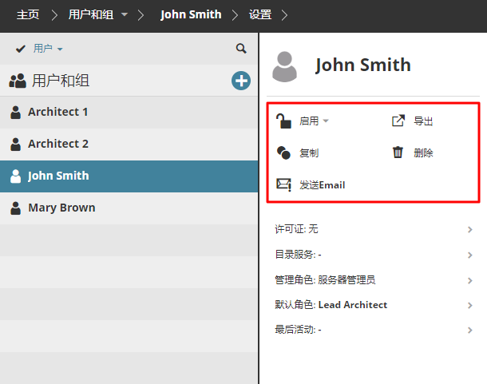Go to 主页 in the breadcrumb
The height and width of the screenshot is (384, 487).
point(28,14)
